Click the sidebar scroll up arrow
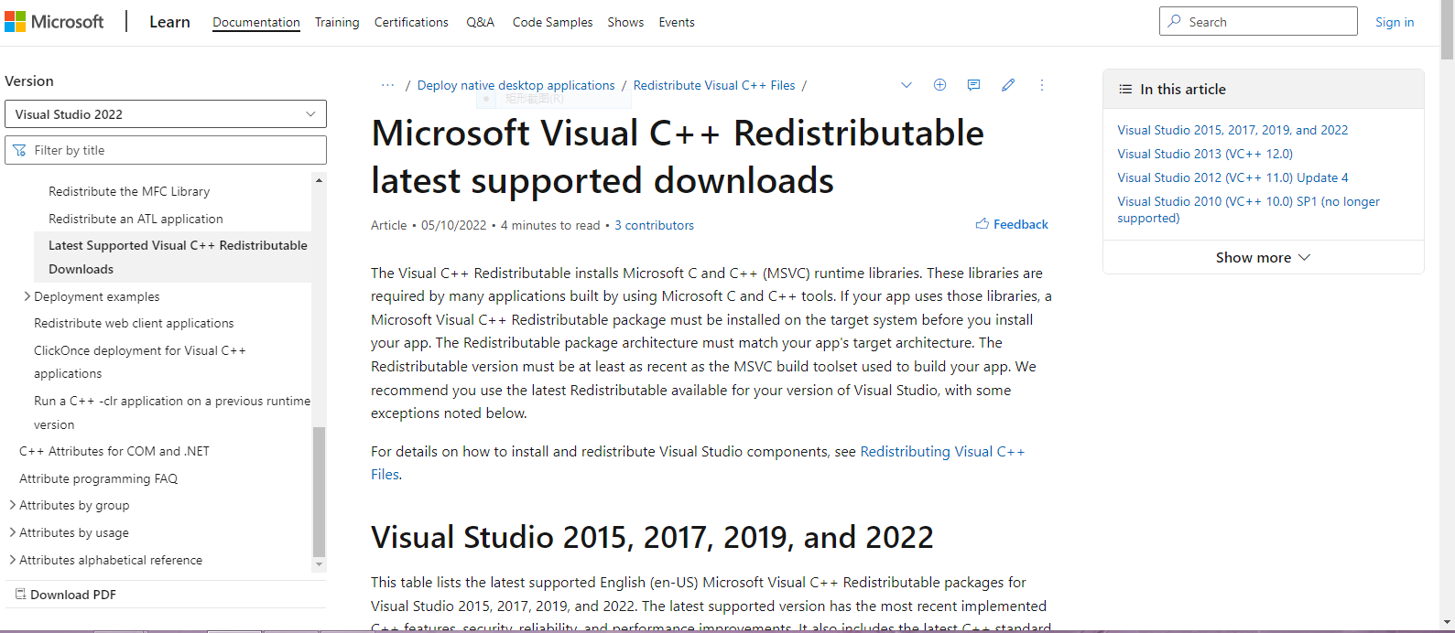Image resolution: width=1455 pixels, height=633 pixels. (319, 180)
